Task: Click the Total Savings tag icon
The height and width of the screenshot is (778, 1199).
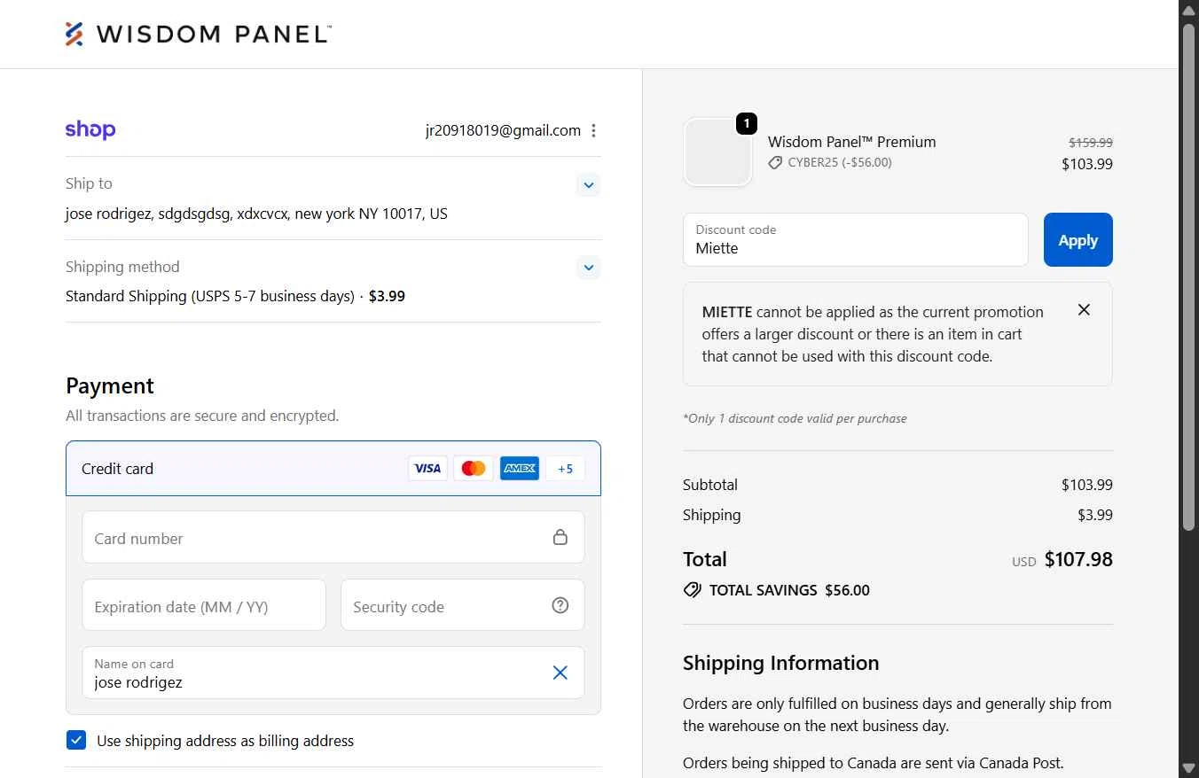Action: tap(693, 590)
